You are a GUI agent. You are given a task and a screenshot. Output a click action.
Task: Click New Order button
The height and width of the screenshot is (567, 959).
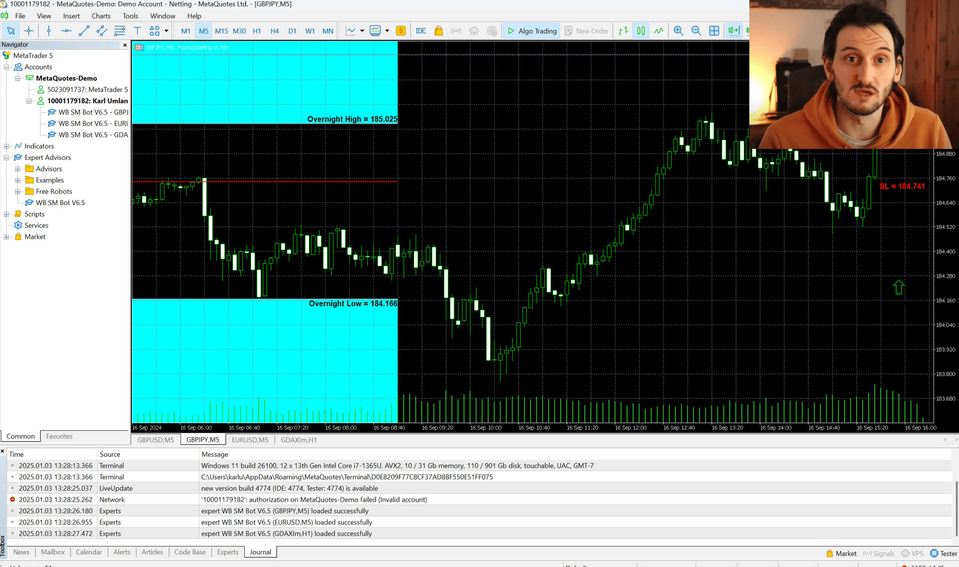tap(586, 31)
